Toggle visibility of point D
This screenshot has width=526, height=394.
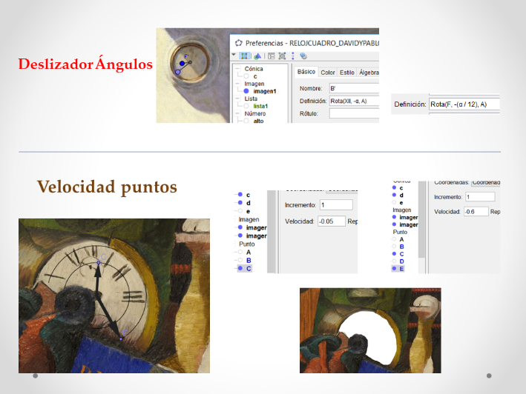click(394, 261)
